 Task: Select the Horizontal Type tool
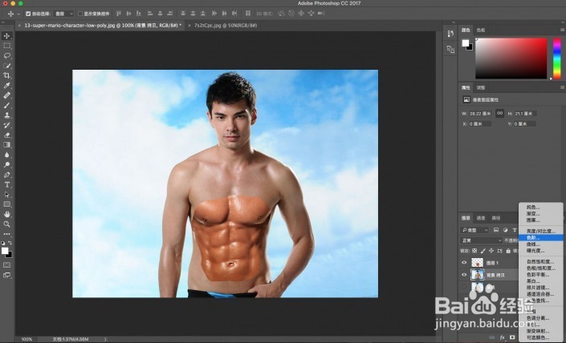(x=7, y=184)
